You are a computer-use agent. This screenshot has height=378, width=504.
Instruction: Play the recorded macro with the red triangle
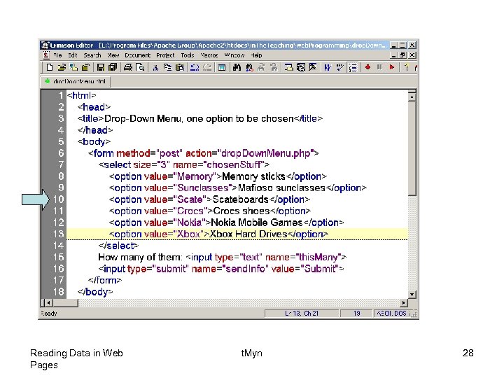pyautogui.click(x=391, y=67)
